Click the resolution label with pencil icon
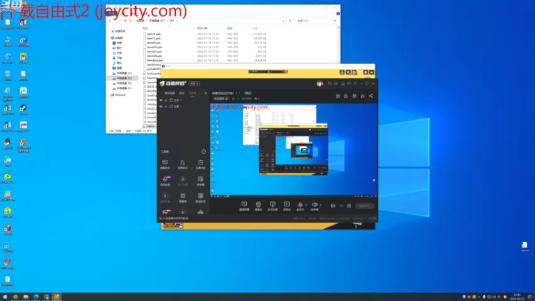Viewport: 535px width, 301px height. [221, 98]
